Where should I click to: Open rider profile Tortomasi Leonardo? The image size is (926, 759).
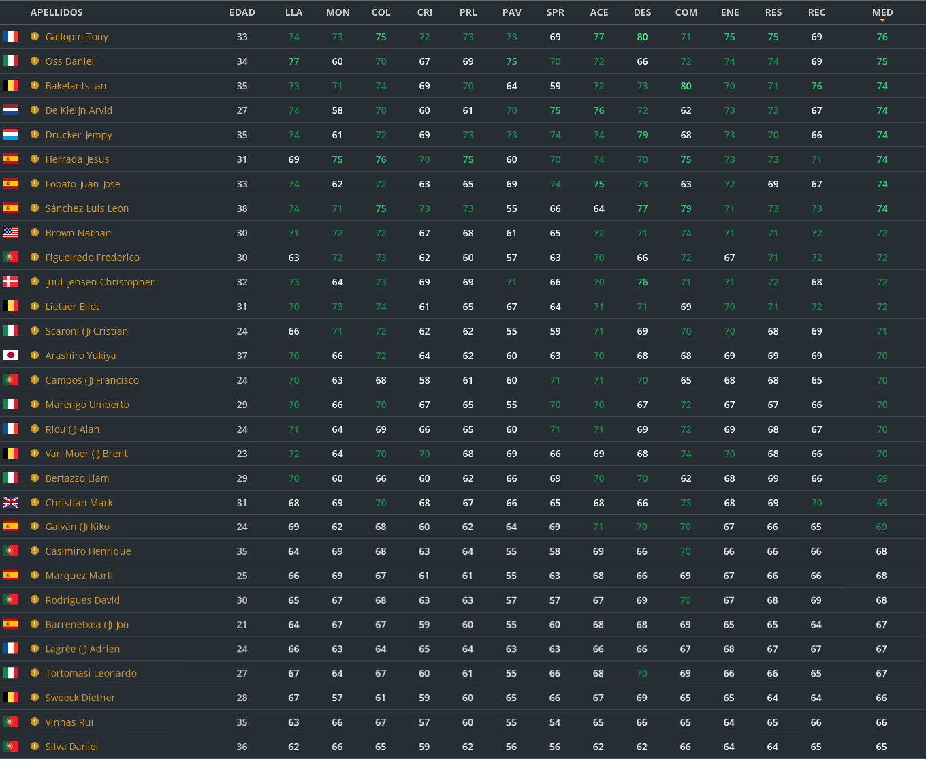click(x=91, y=673)
